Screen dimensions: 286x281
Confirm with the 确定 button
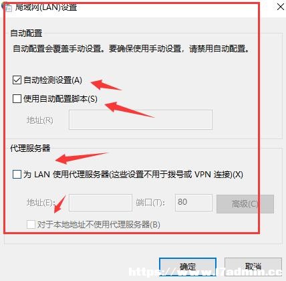pos(188,267)
